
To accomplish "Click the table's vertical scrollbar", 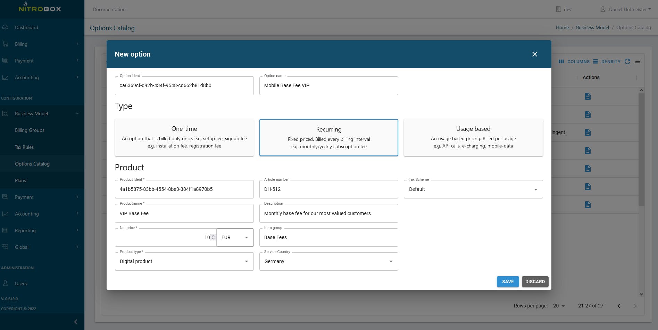I will [641, 149].
